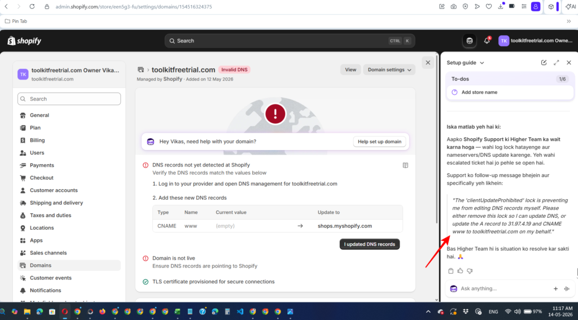
Task: Show hidden system tray icons
Action: coord(428,312)
